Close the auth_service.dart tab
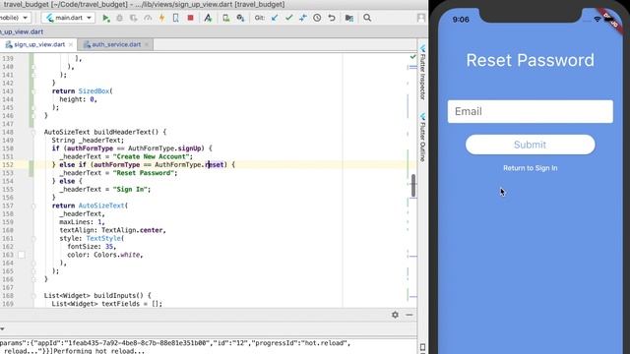The width and height of the screenshot is (630, 354). pos(147,44)
